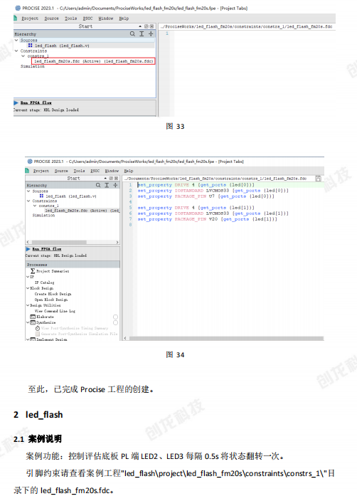Screen dimensions: 357x496
Task: Click the save icon beside the fdc path
Action: 318,179
